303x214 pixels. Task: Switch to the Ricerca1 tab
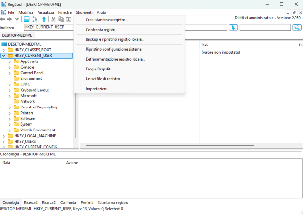pos(31,202)
